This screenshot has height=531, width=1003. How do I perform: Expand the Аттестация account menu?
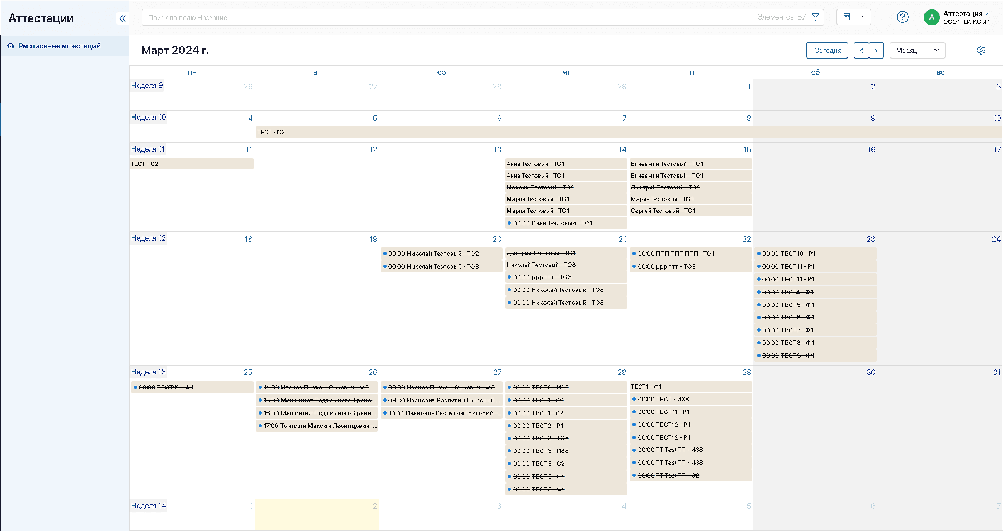click(966, 14)
